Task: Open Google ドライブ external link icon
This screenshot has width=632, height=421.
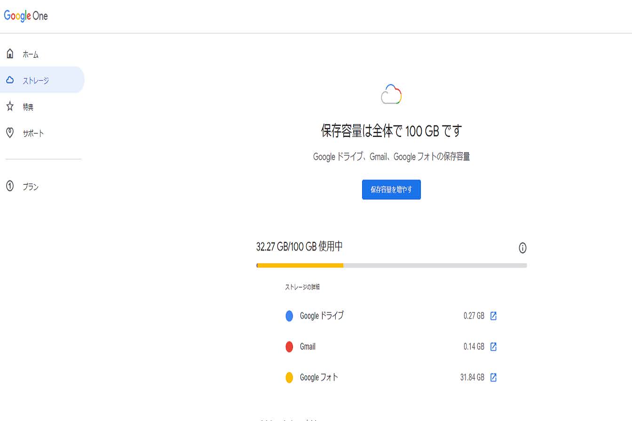Action: tap(493, 316)
